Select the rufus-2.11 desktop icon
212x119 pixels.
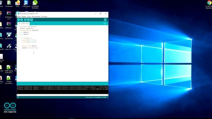click(9, 47)
